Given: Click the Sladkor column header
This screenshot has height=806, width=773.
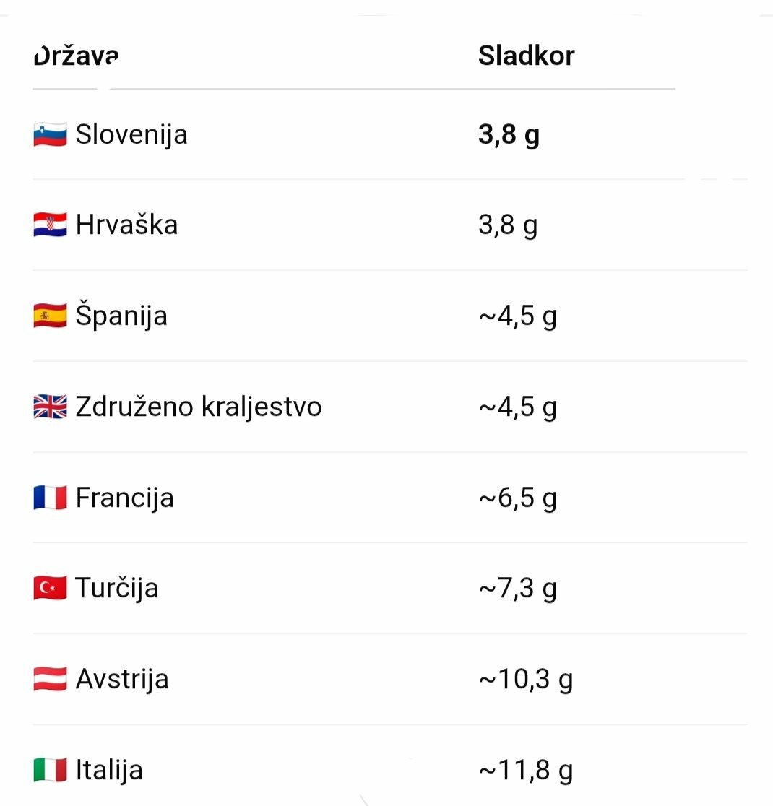Looking at the screenshot, I should pos(526,56).
